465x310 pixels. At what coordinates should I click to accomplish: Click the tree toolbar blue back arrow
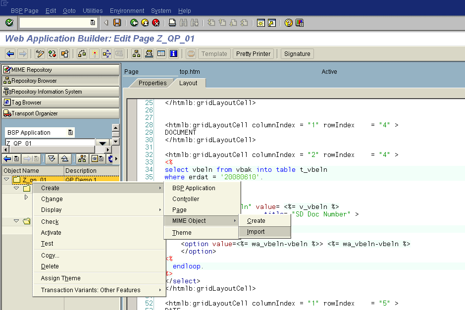click(7, 158)
